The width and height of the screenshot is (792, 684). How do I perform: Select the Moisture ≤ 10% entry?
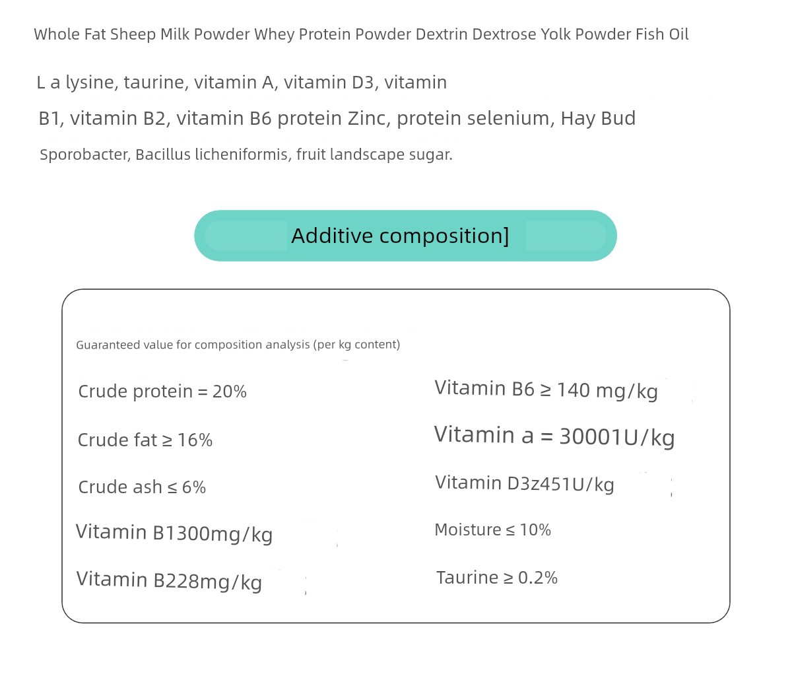(x=492, y=530)
